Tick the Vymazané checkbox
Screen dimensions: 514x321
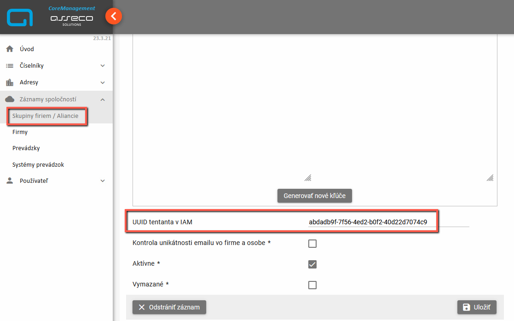pos(312,285)
